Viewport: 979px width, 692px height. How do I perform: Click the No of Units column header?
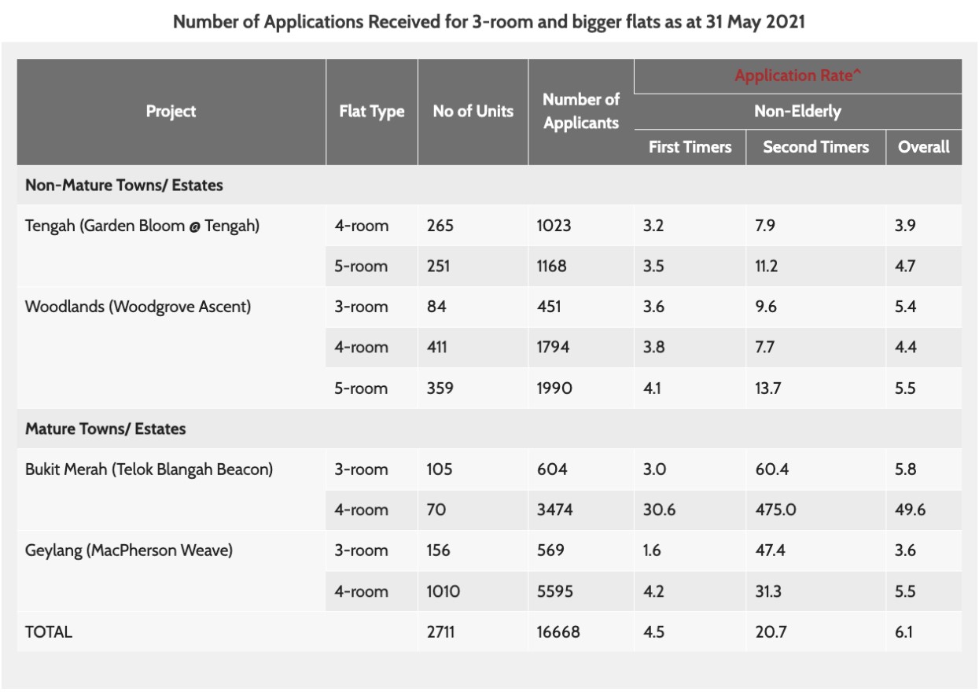coord(473,112)
